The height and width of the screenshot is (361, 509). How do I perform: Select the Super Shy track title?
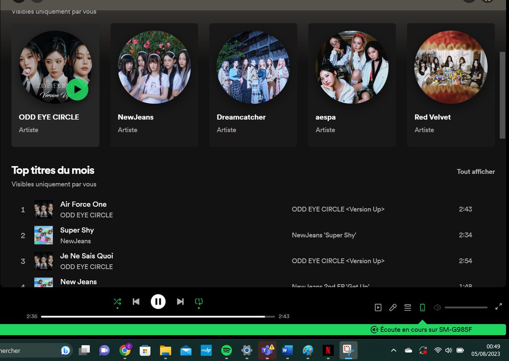77,230
